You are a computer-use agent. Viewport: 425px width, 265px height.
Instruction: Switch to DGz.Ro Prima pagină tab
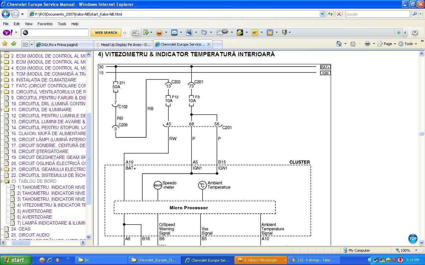(64, 44)
